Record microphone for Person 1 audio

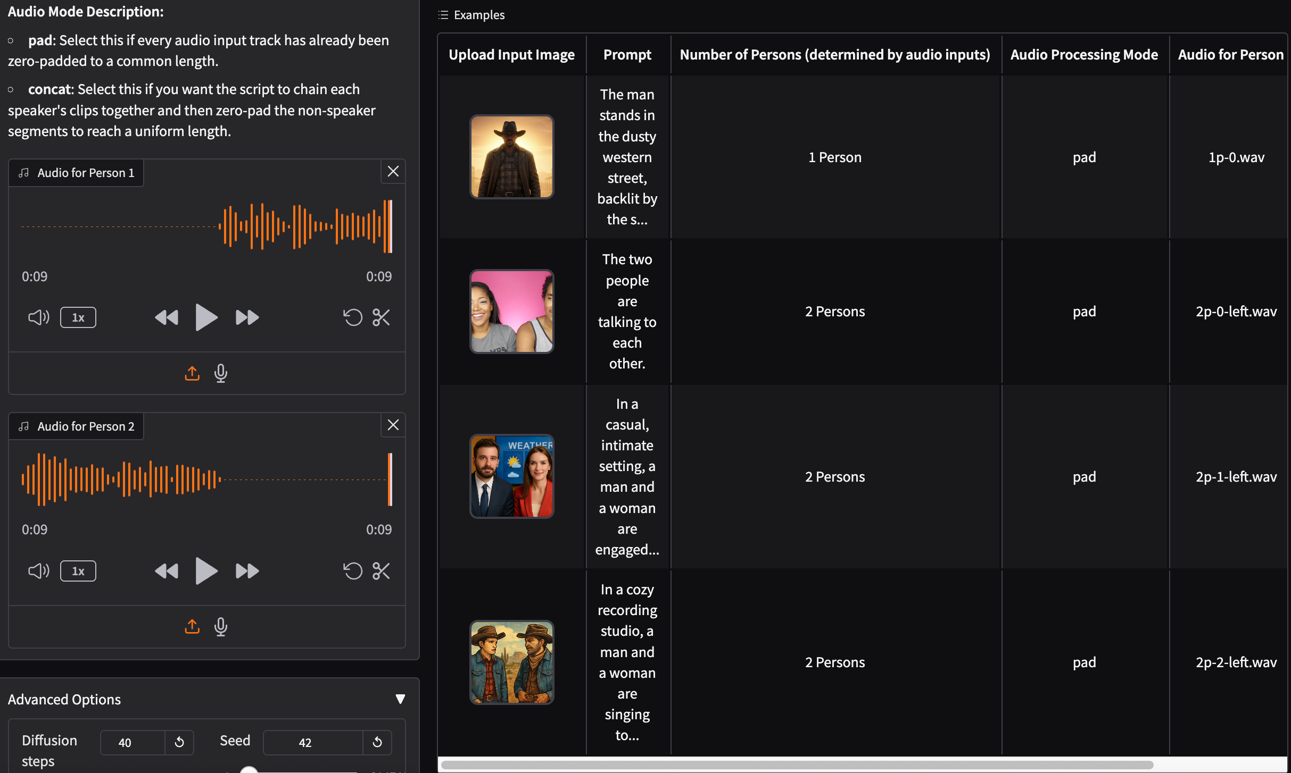pos(221,373)
